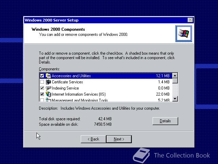Click components list scroll up arrow
This screenshot has width=218, height=164.
pyautogui.click(x=175, y=76)
